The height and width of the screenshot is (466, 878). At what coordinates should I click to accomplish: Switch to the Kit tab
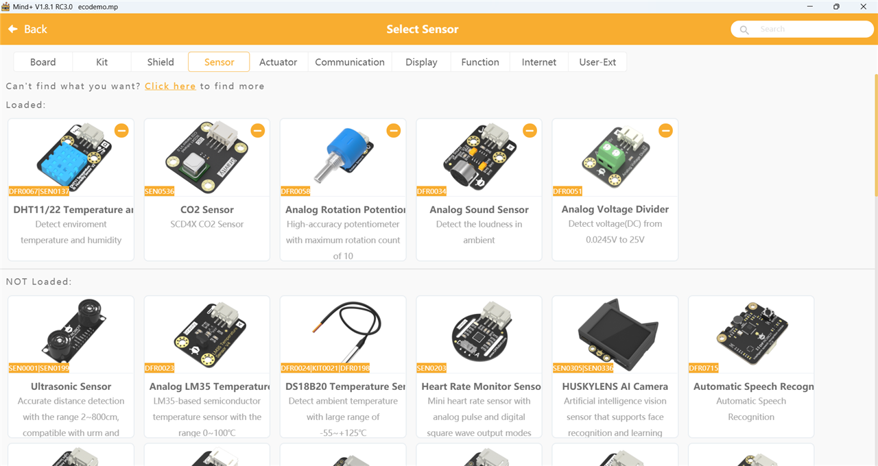[102, 62]
